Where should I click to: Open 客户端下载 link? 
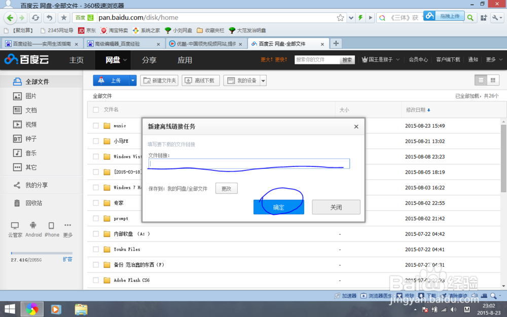click(x=448, y=60)
